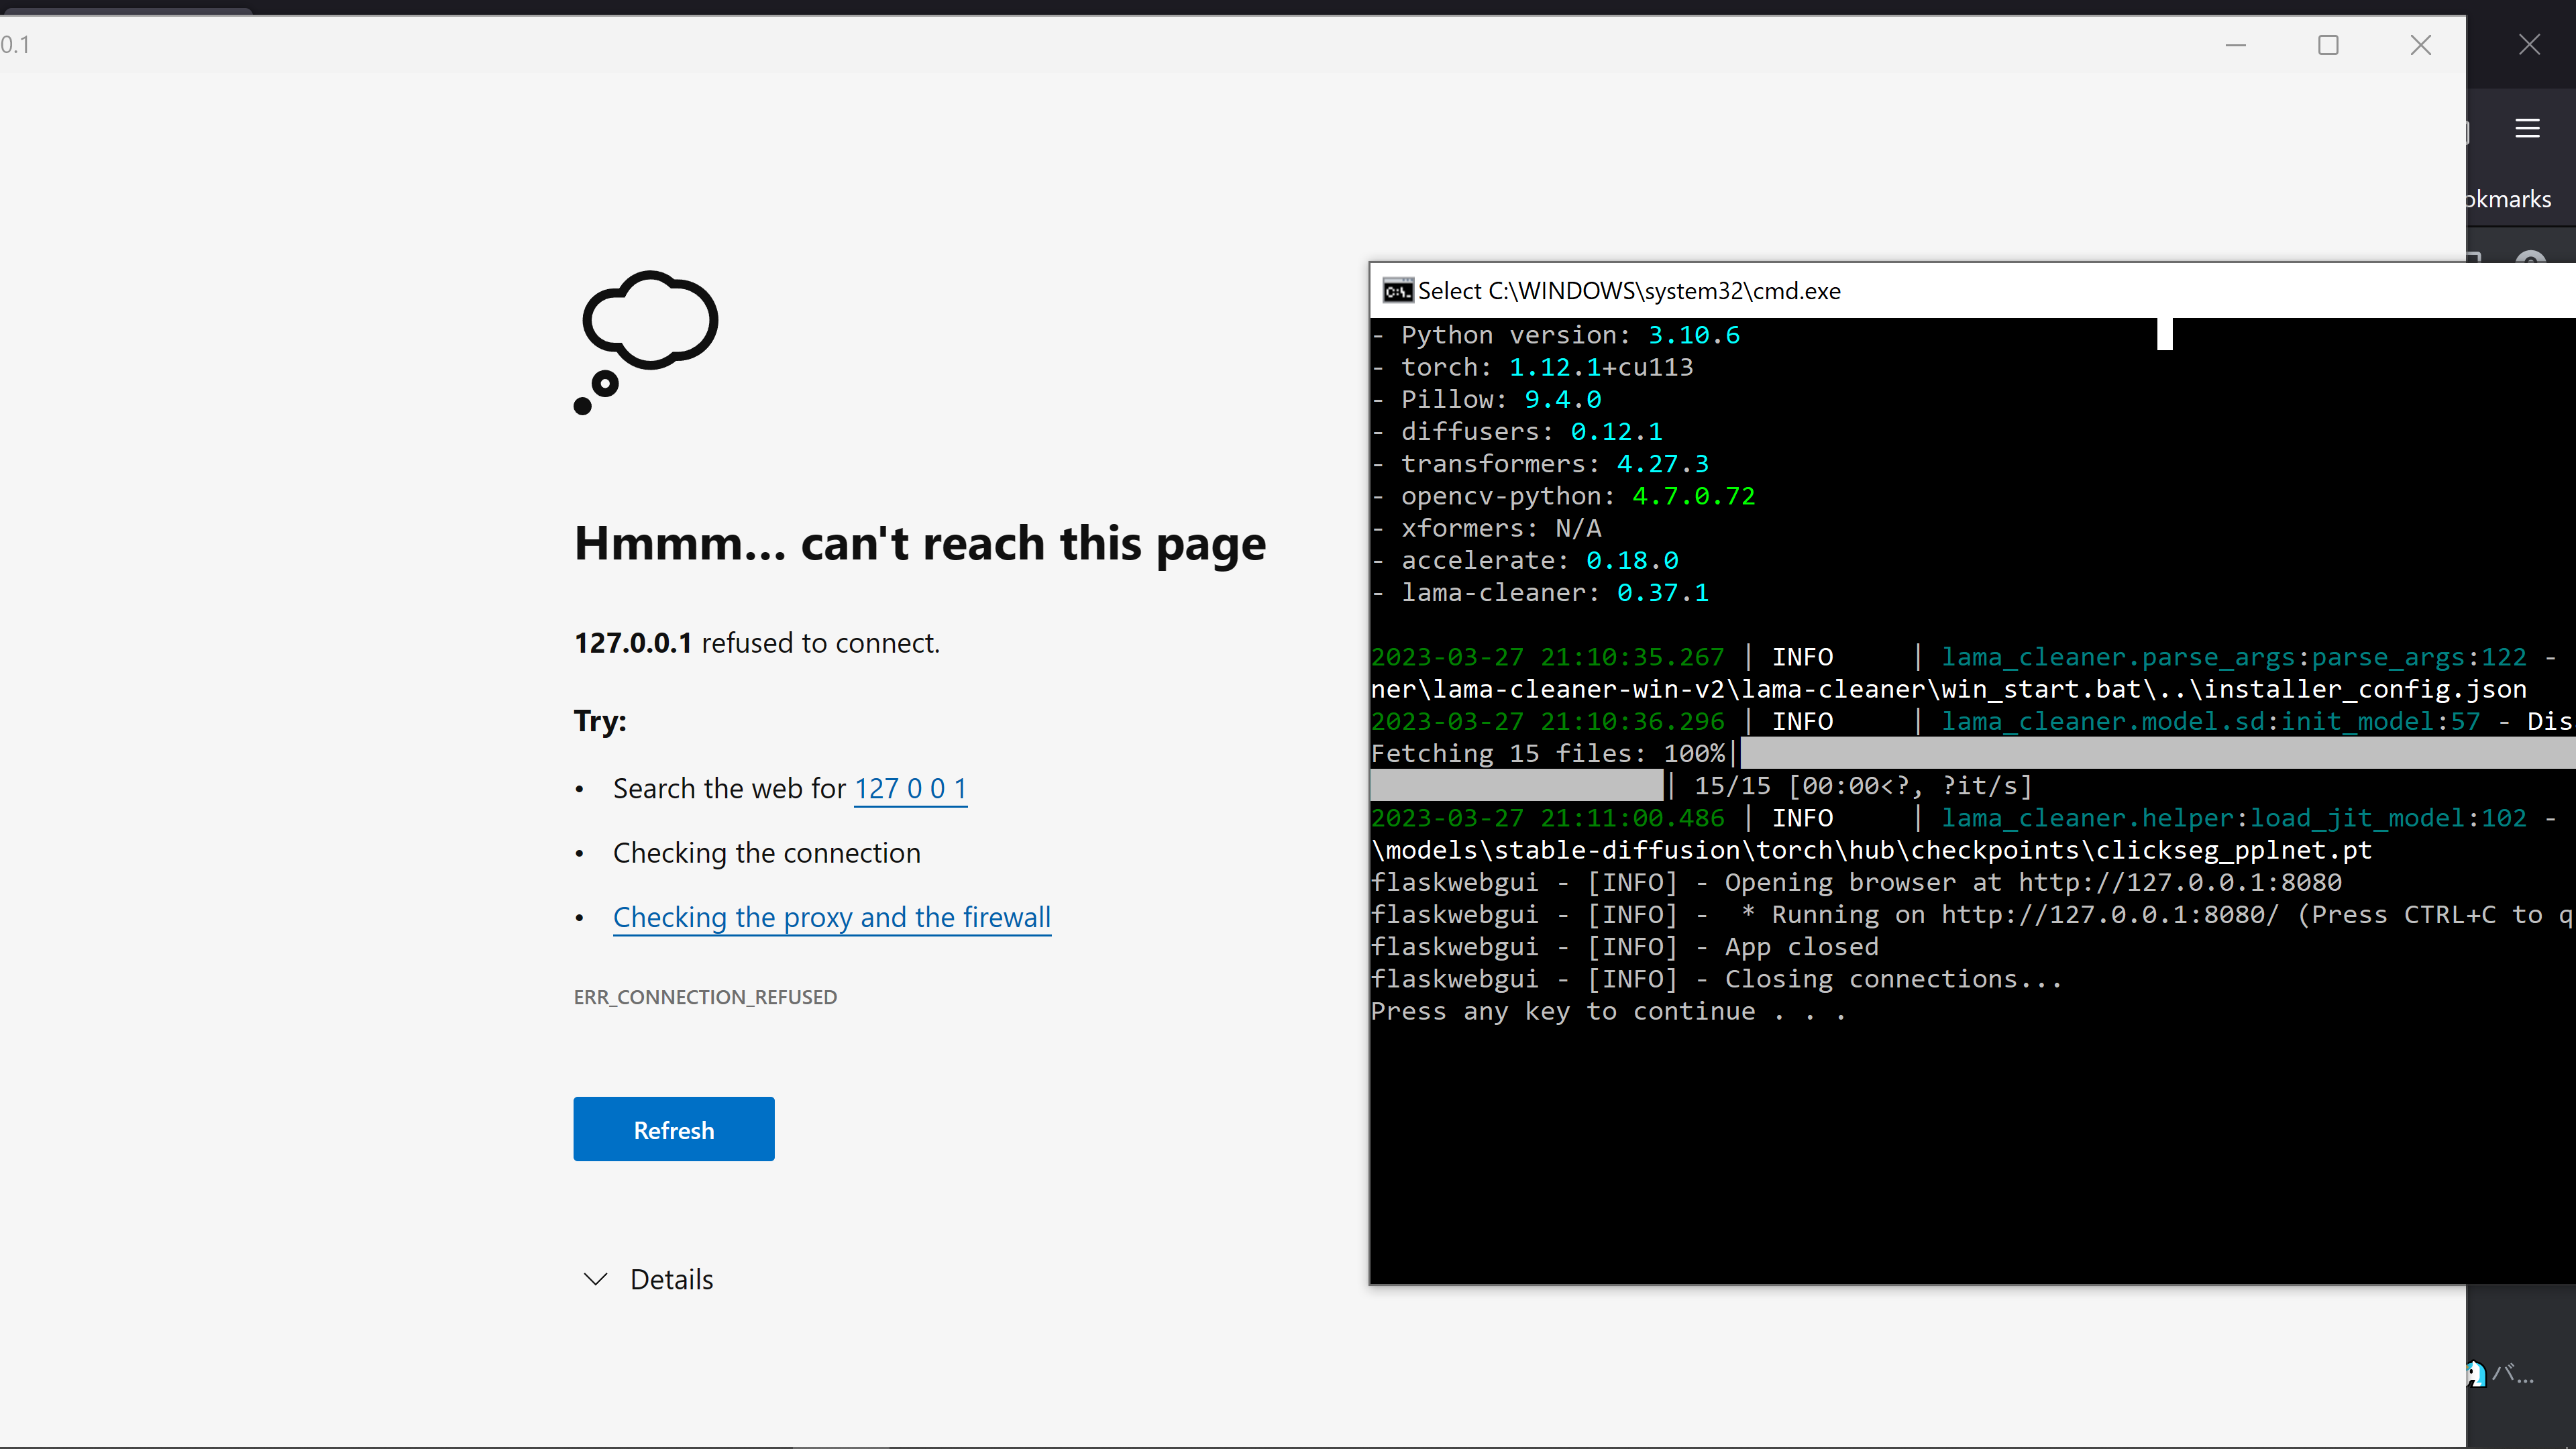Click the 'accelerate: 0.18.0' line
This screenshot has width=2576, height=1449.
coord(1525,561)
